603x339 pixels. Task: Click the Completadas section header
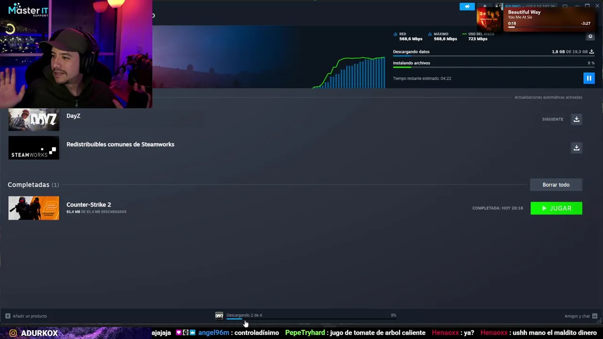(x=33, y=185)
